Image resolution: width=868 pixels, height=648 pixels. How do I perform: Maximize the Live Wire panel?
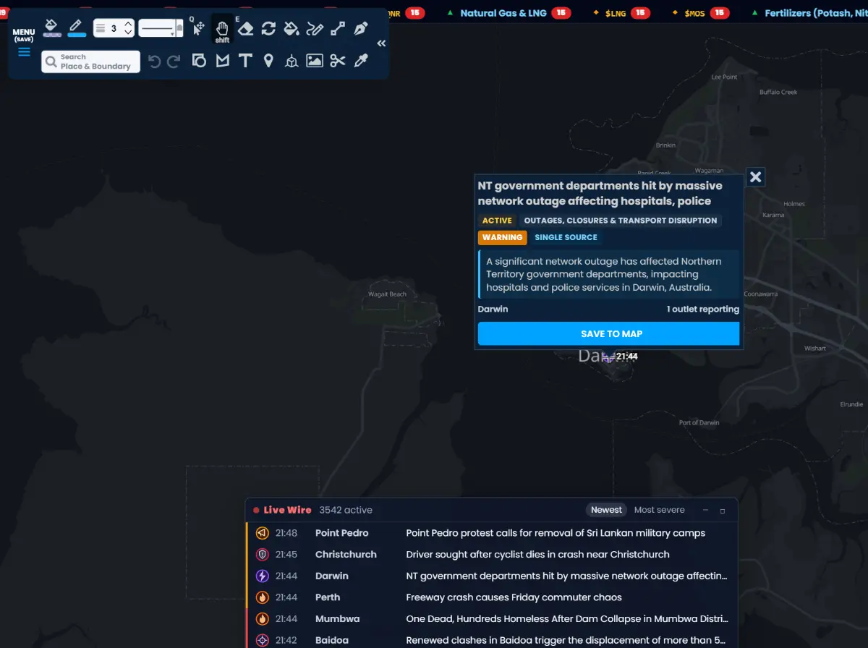[x=722, y=511]
